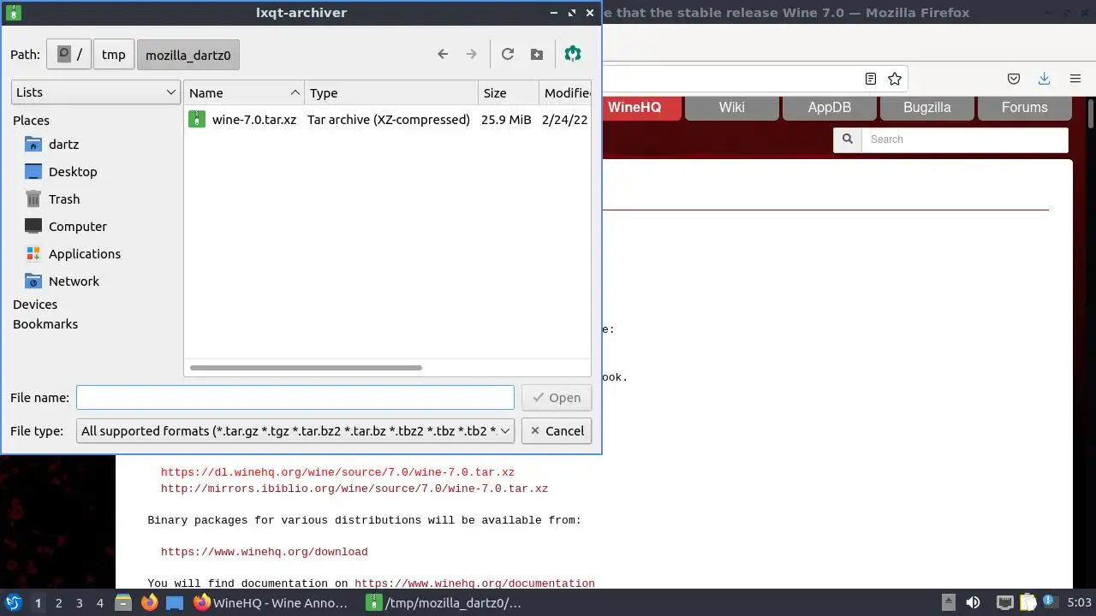Click the dartz home folder icon
This screenshot has width=1096, height=616.
pos(33,144)
